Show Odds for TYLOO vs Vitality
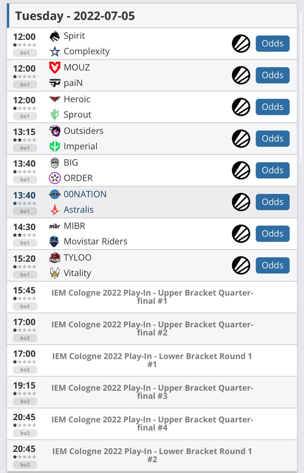Viewport: 304px width, 473px height. [273, 265]
